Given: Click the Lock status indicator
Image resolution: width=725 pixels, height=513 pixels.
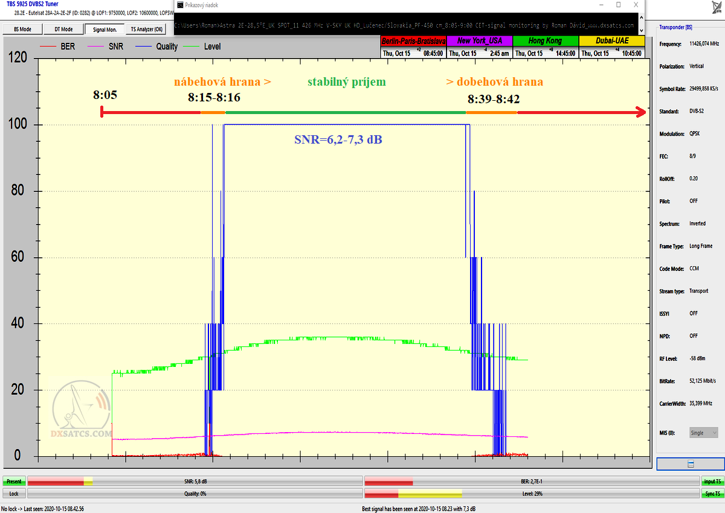Looking at the screenshot, I should pyautogui.click(x=14, y=494).
